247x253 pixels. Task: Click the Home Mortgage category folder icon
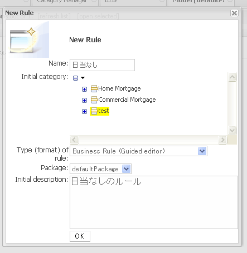(x=94, y=88)
